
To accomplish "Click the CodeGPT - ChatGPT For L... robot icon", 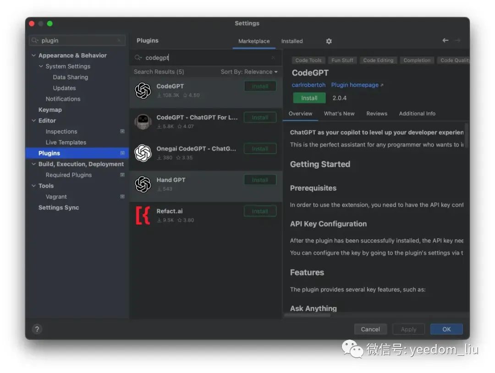I will point(143,122).
